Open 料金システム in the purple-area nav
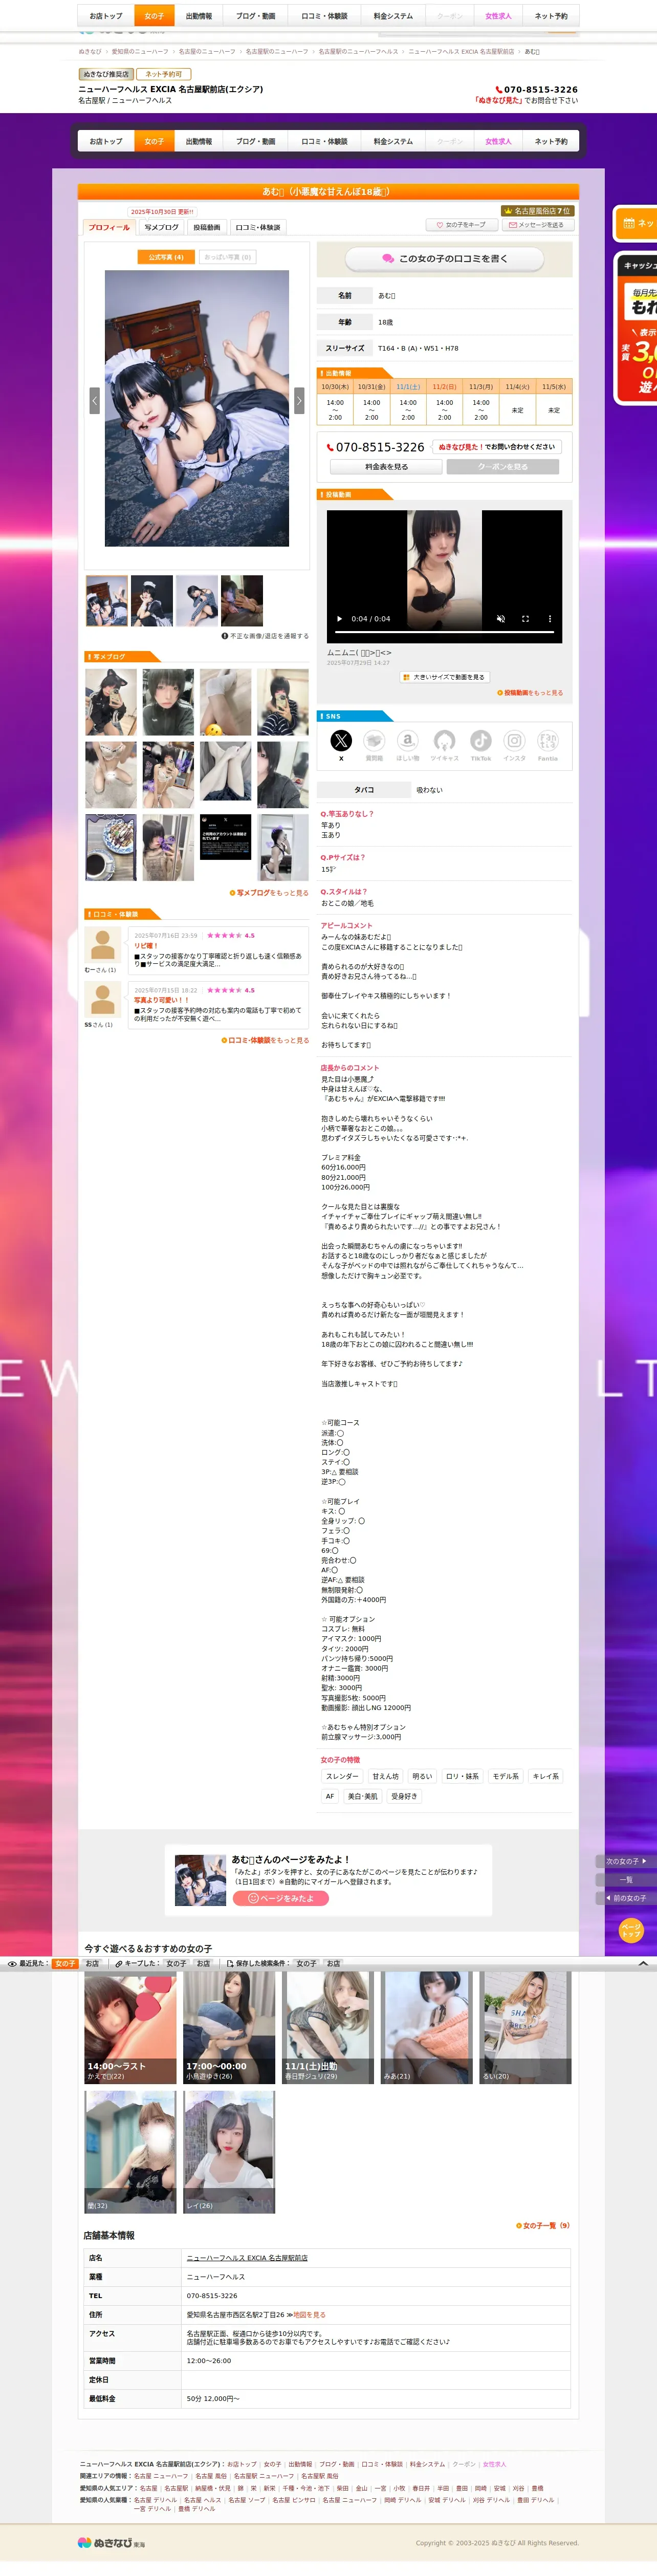The height and width of the screenshot is (2576, 657). (x=393, y=141)
